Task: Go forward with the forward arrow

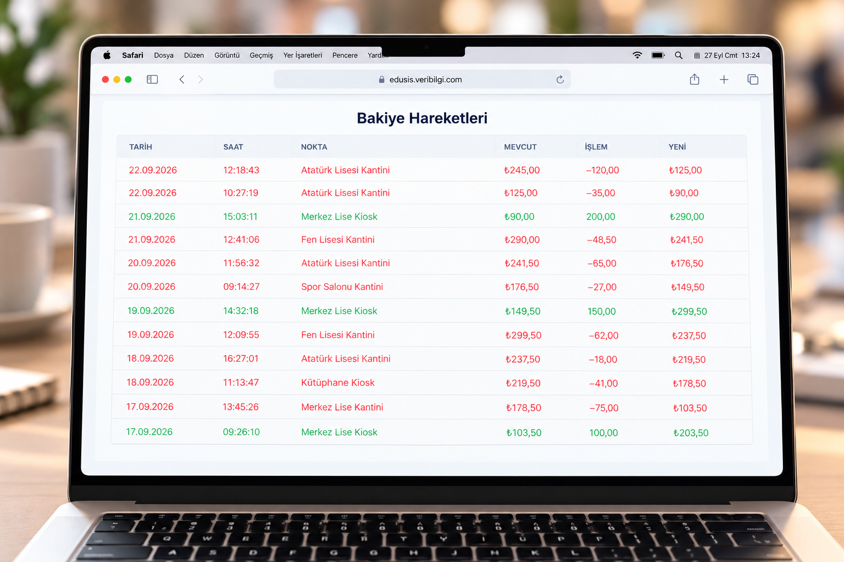Action: pyautogui.click(x=201, y=80)
